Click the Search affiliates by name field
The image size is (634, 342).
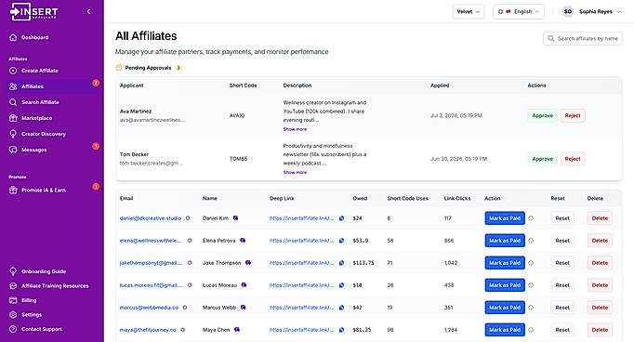click(582, 38)
